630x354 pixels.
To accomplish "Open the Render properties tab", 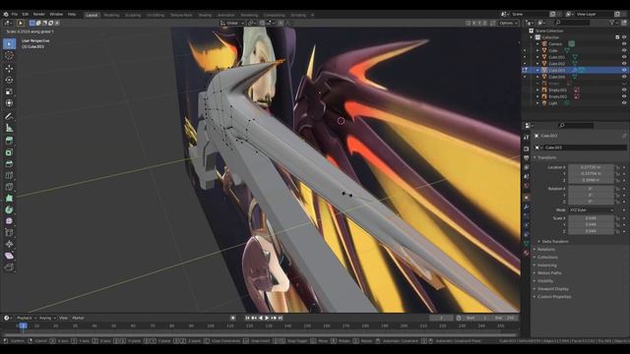I will 527,148.
